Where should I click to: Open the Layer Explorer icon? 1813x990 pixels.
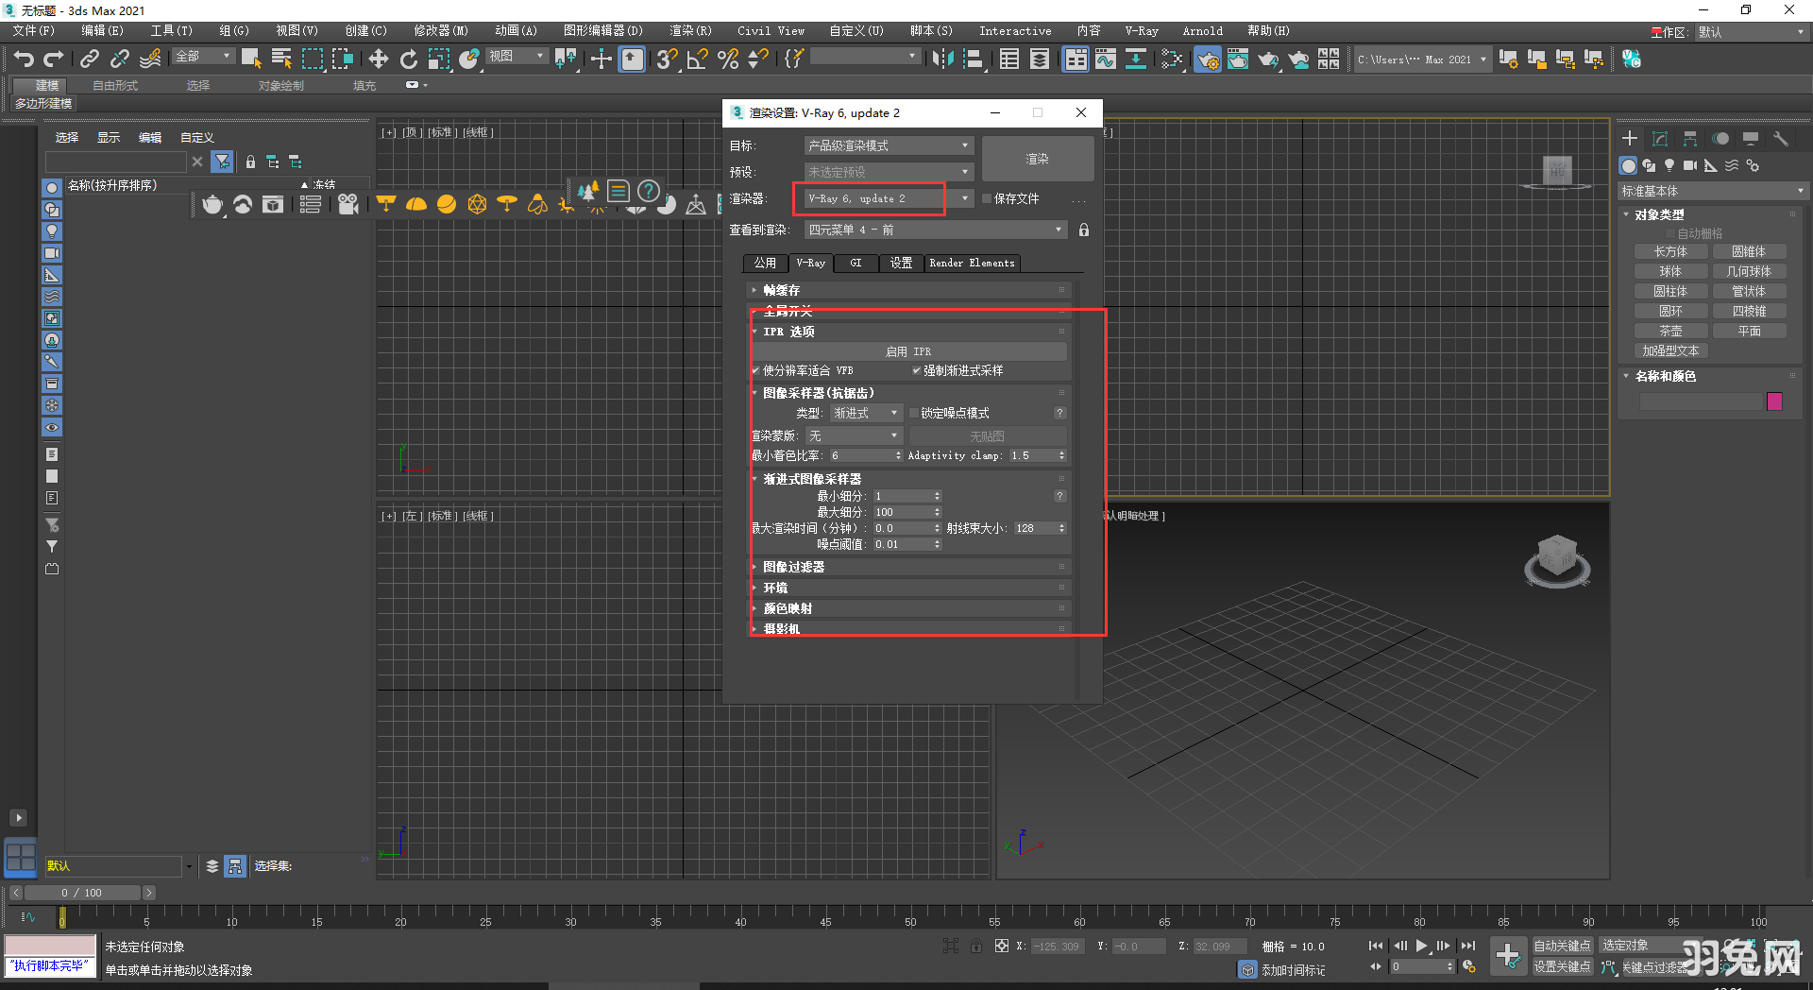point(1039,59)
